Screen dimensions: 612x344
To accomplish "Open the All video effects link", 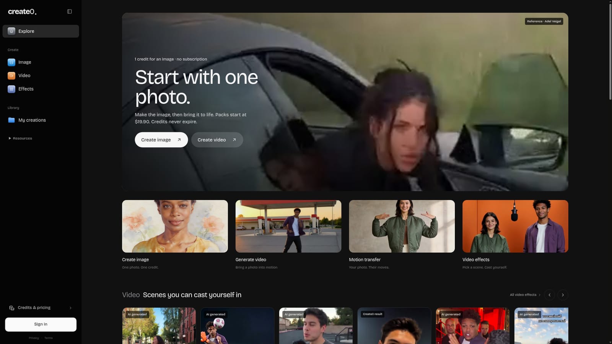I will tap(525, 295).
